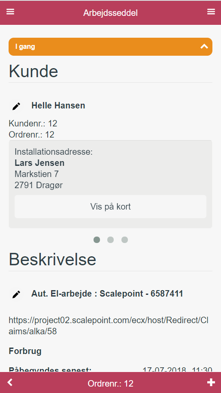This screenshot has width=221, height=393.
Task: Switch to the second carousel dot
Action: tap(110, 240)
